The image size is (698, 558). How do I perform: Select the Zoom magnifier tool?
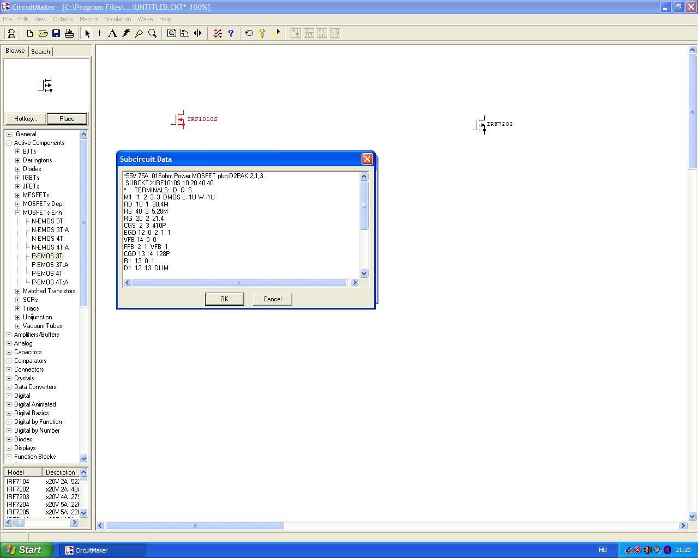click(x=153, y=33)
